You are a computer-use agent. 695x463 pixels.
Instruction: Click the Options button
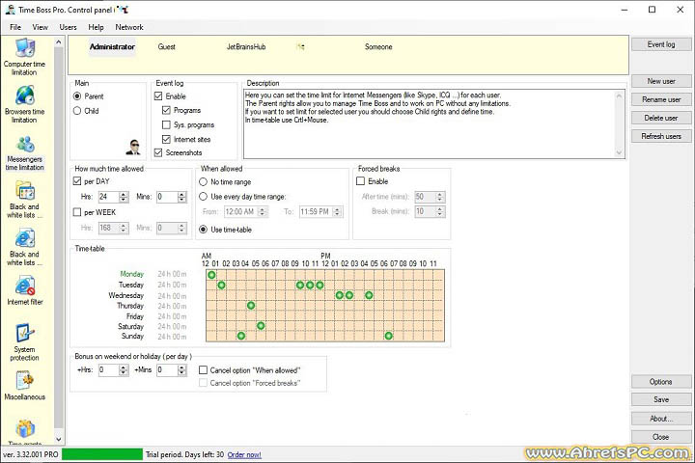click(661, 381)
